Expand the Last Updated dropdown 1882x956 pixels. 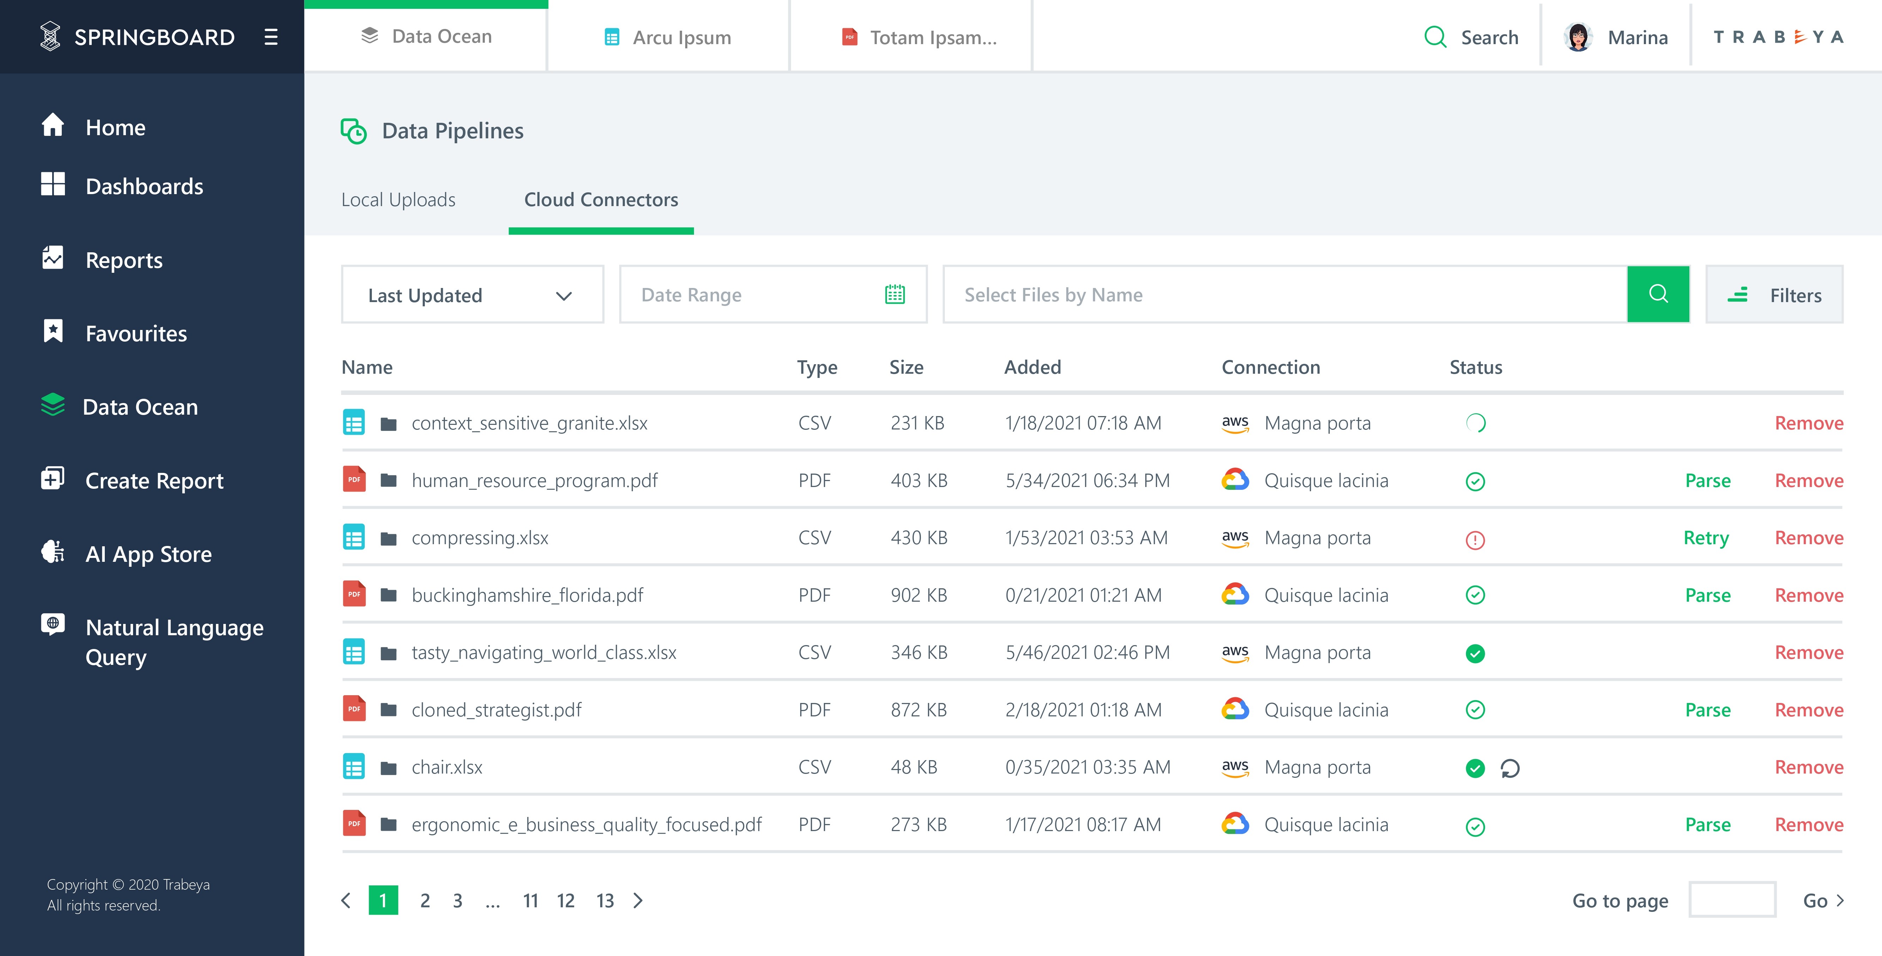coord(473,295)
